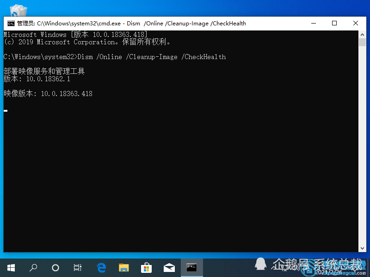The width and height of the screenshot is (370, 277).
Task: Click scrollbar up arrow in console
Action: click(x=363, y=35)
